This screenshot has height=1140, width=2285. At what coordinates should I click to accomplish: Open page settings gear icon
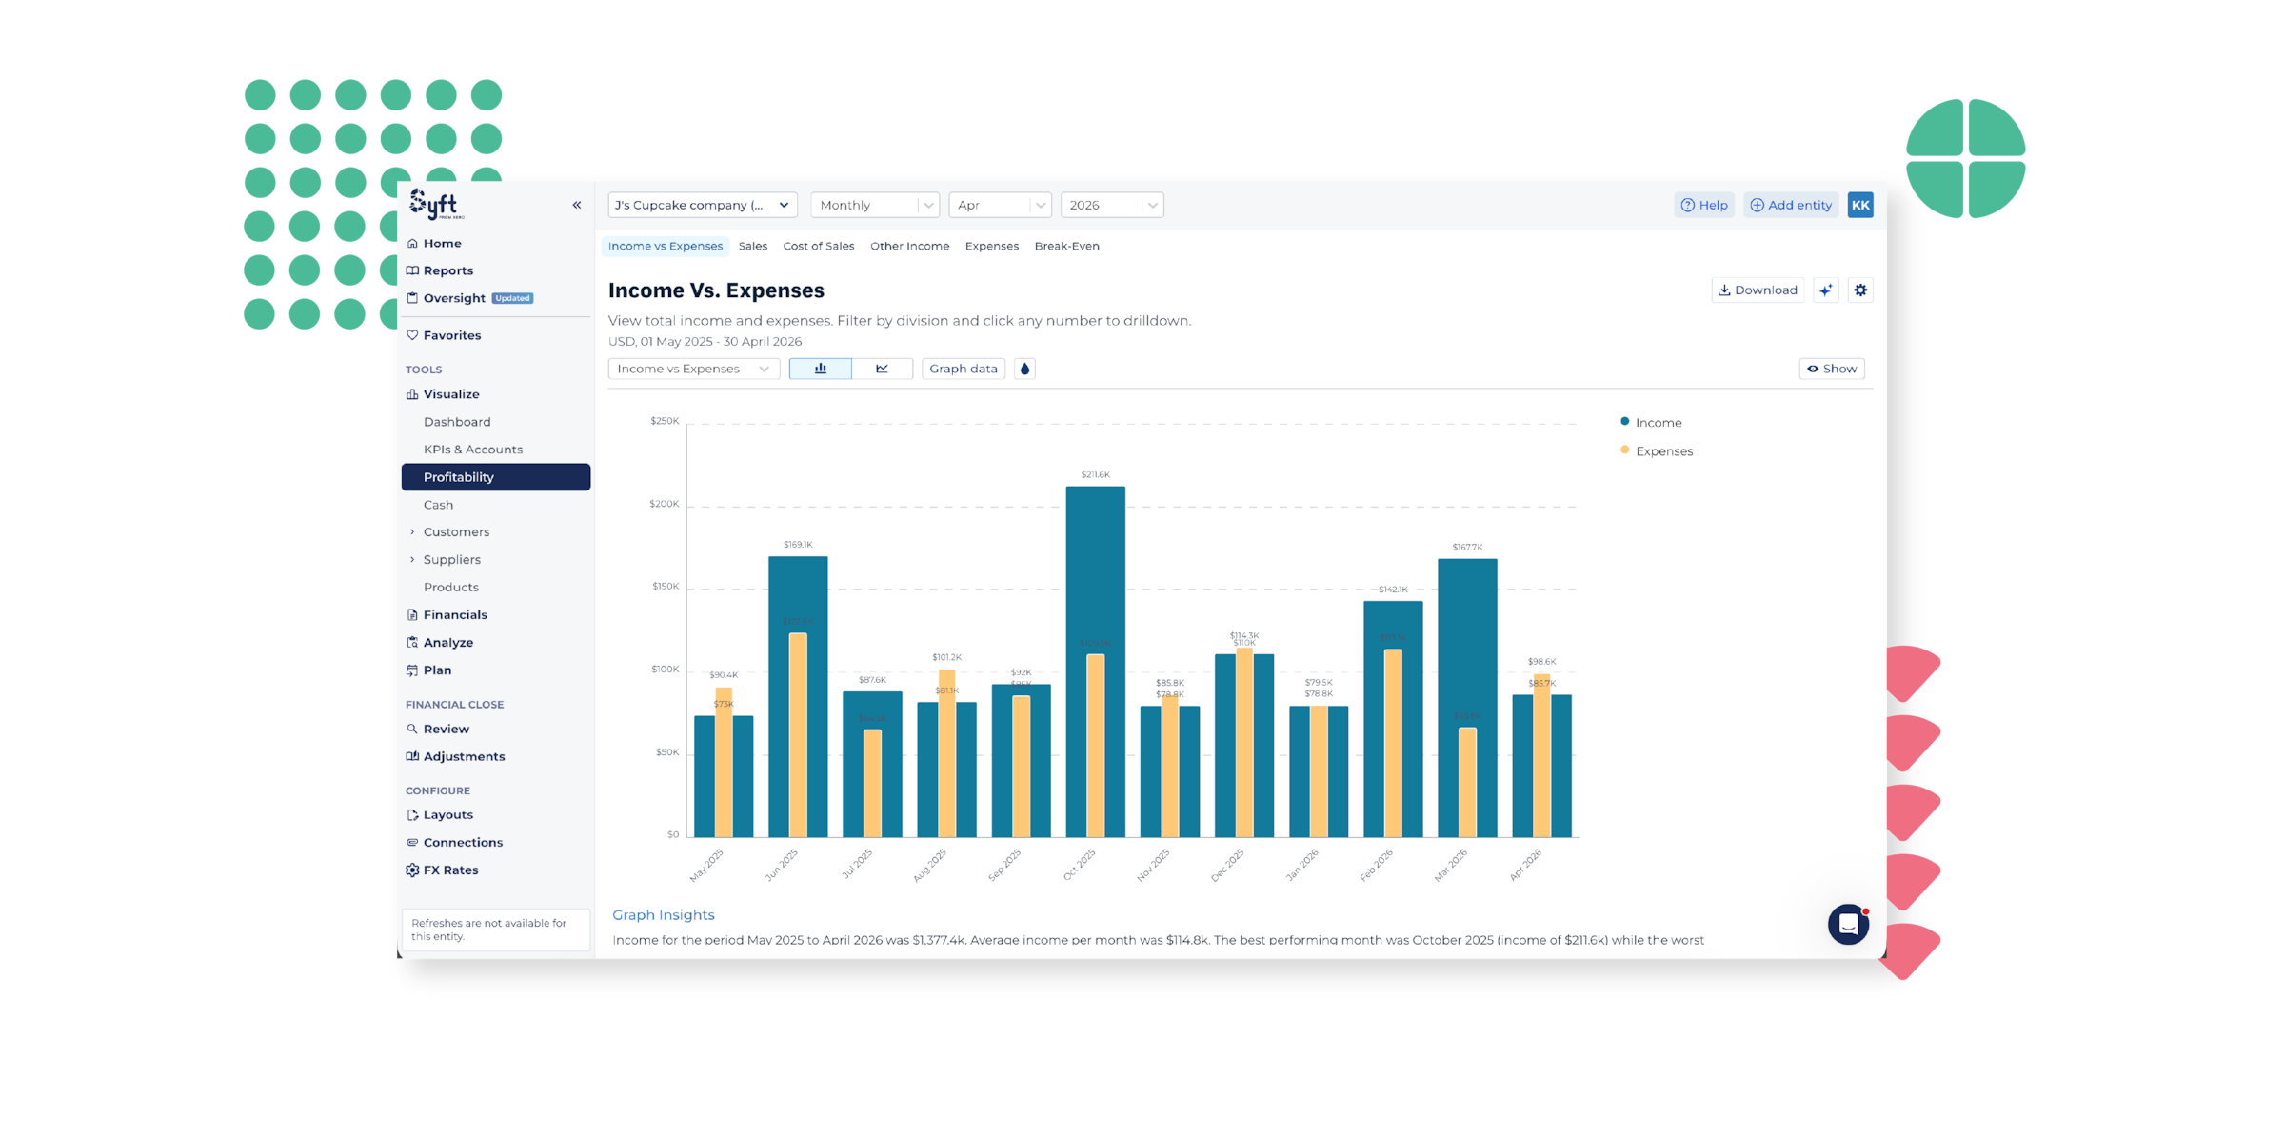pyautogui.click(x=1860, y=290)
